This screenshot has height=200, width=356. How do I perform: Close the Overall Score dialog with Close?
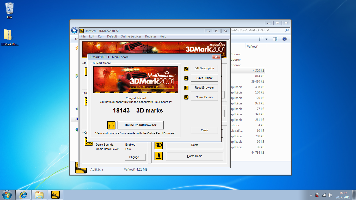pyautogui.click(x=204, y=130)
